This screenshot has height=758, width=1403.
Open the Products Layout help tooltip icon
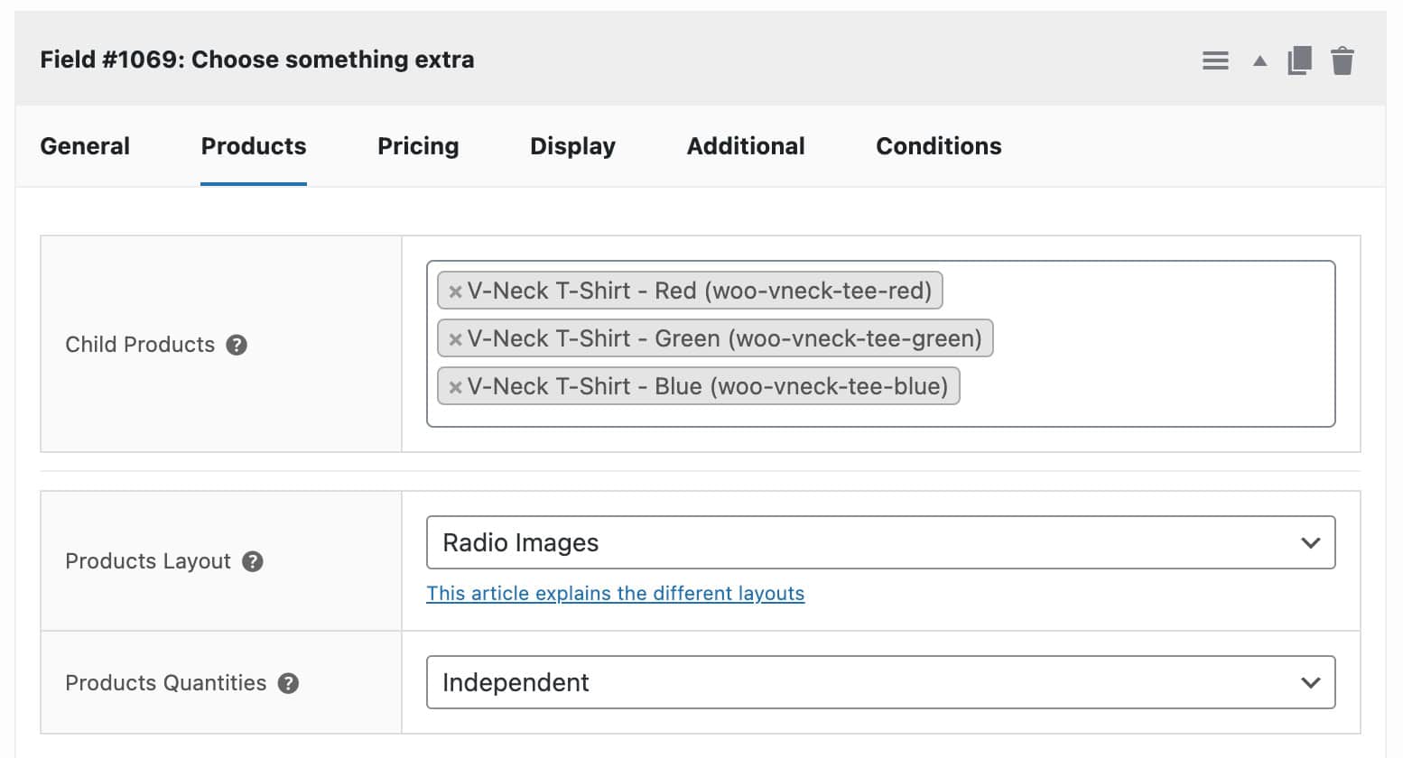pos(255,561)
